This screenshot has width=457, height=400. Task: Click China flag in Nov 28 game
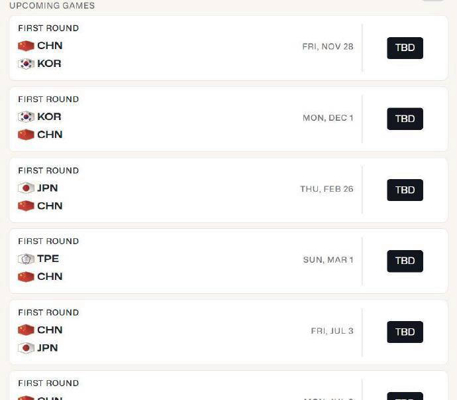click(26, 46)
